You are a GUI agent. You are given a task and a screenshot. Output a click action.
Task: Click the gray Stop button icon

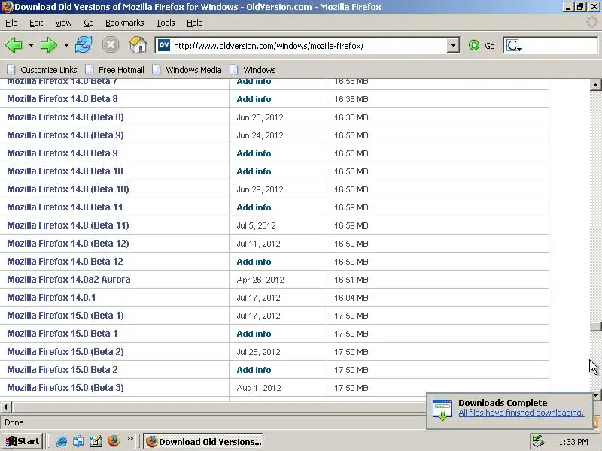111,45
